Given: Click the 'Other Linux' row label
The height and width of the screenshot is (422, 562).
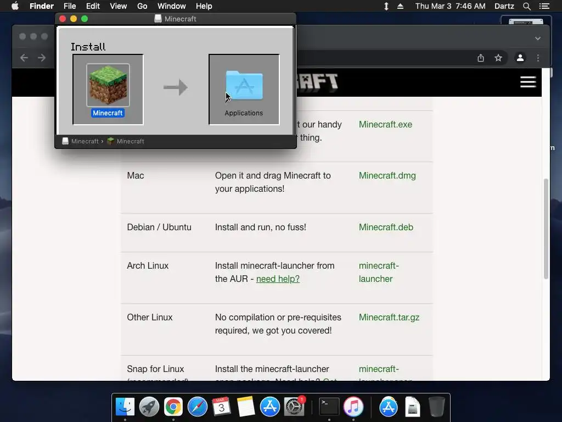Looking at the screenshot, I should point(149,317).
